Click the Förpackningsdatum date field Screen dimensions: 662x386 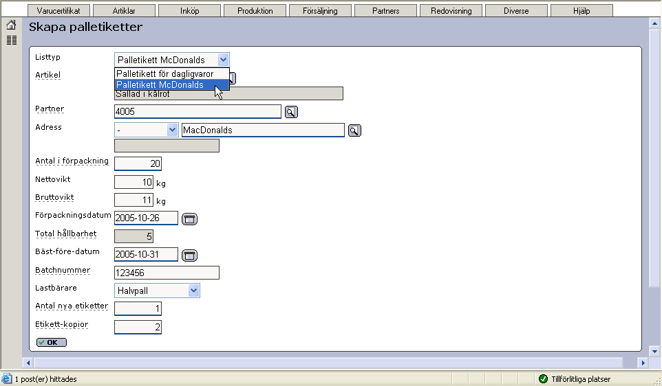click(x=146, y=218)
